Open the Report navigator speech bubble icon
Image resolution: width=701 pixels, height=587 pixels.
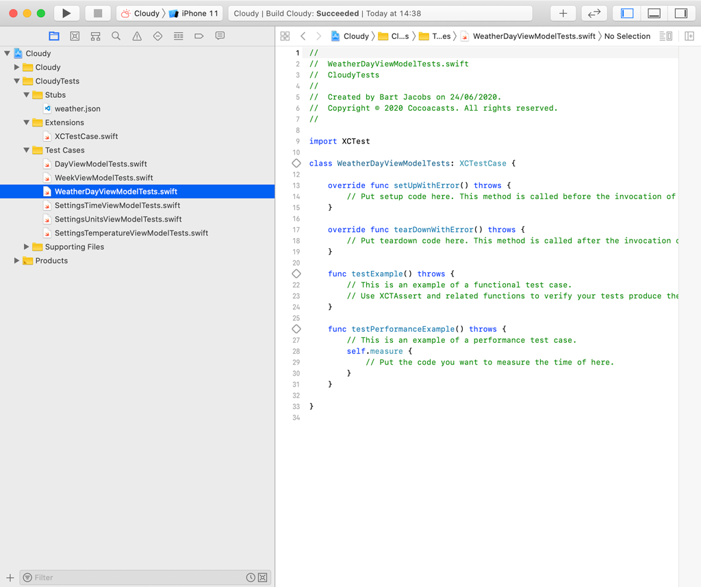click(220, 36)
